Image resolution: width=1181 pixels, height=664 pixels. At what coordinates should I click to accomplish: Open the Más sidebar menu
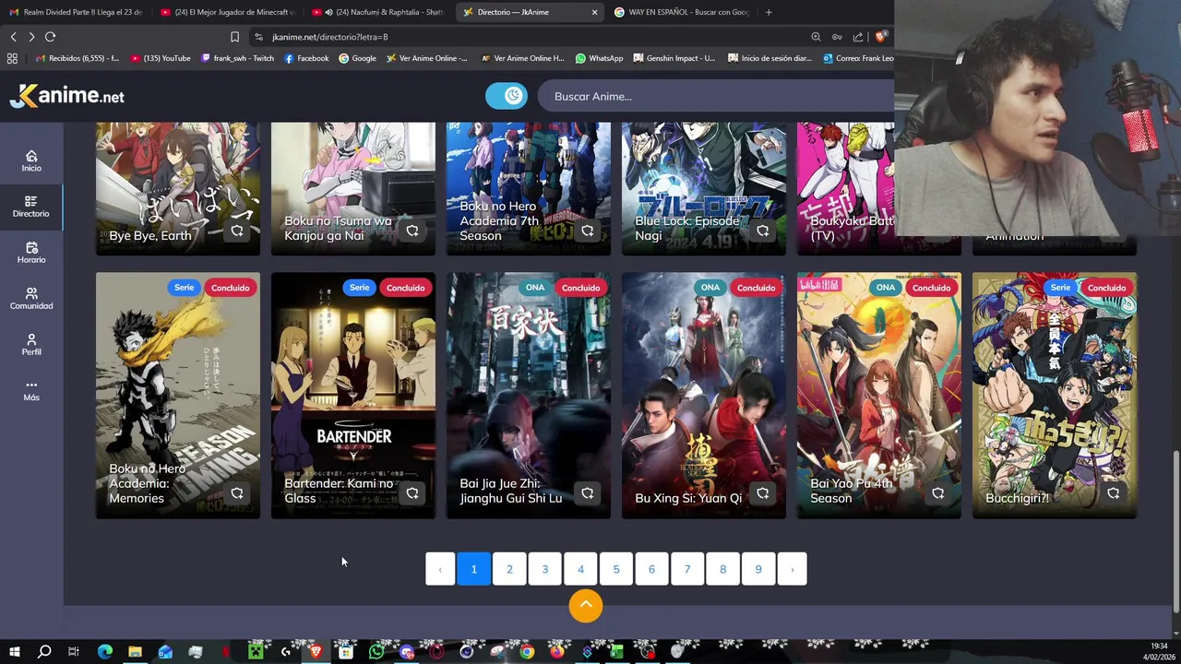coord(31,390)
